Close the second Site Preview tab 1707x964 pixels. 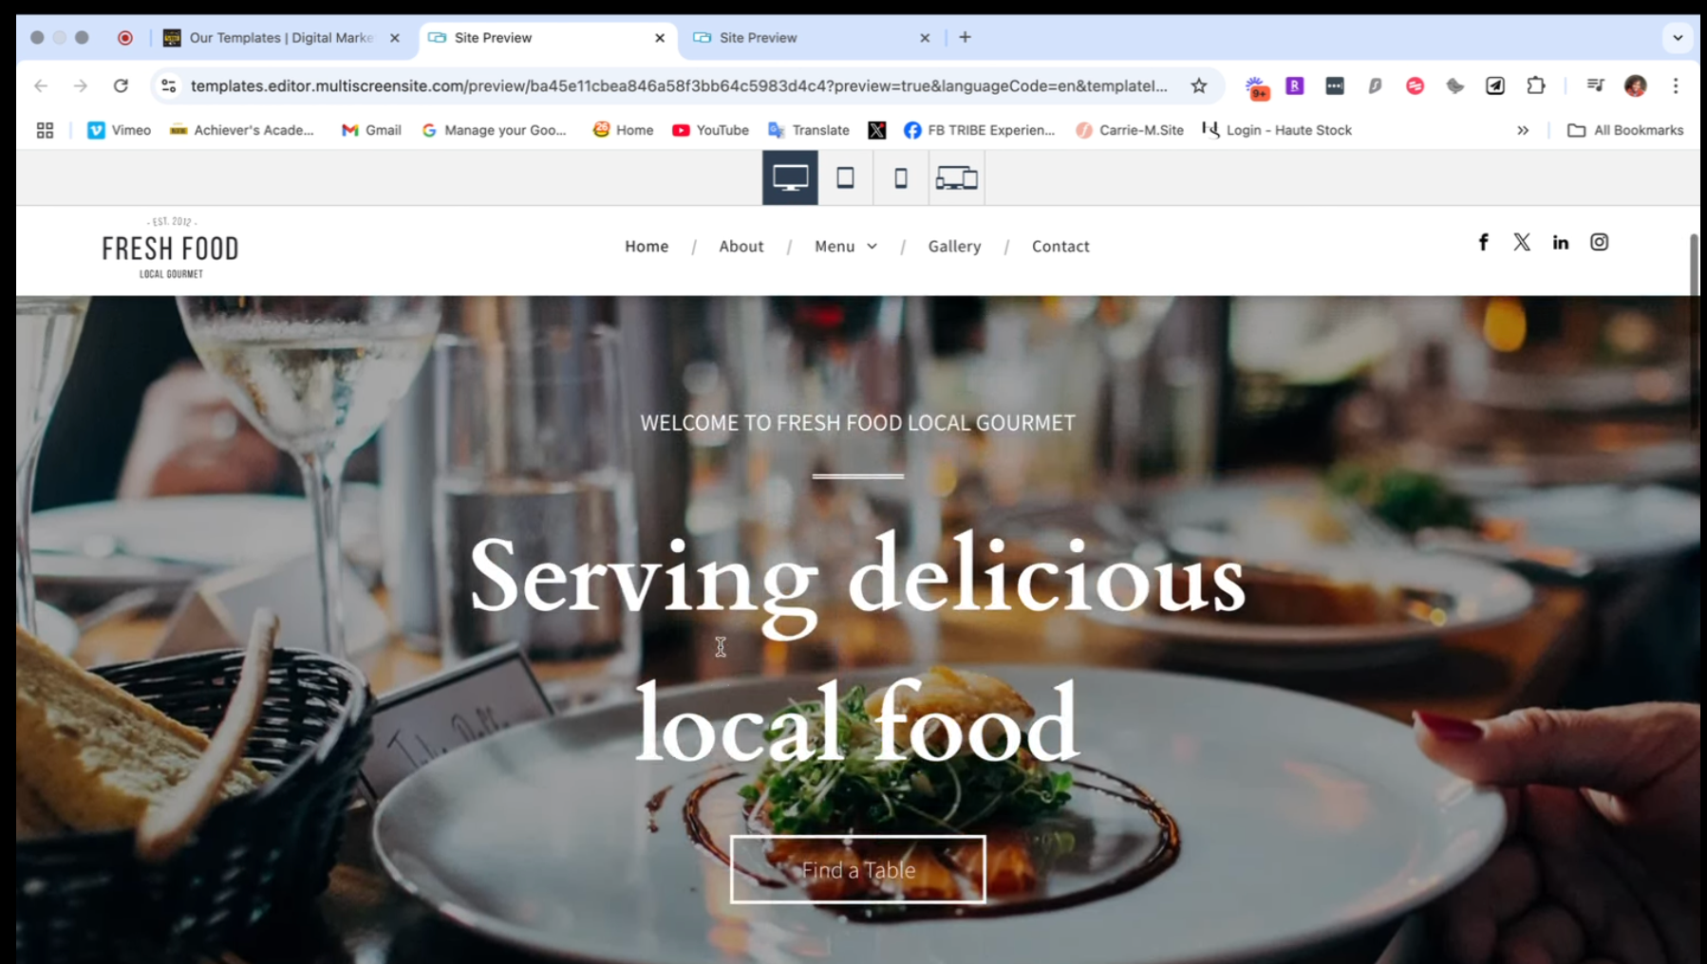point(925,38)
